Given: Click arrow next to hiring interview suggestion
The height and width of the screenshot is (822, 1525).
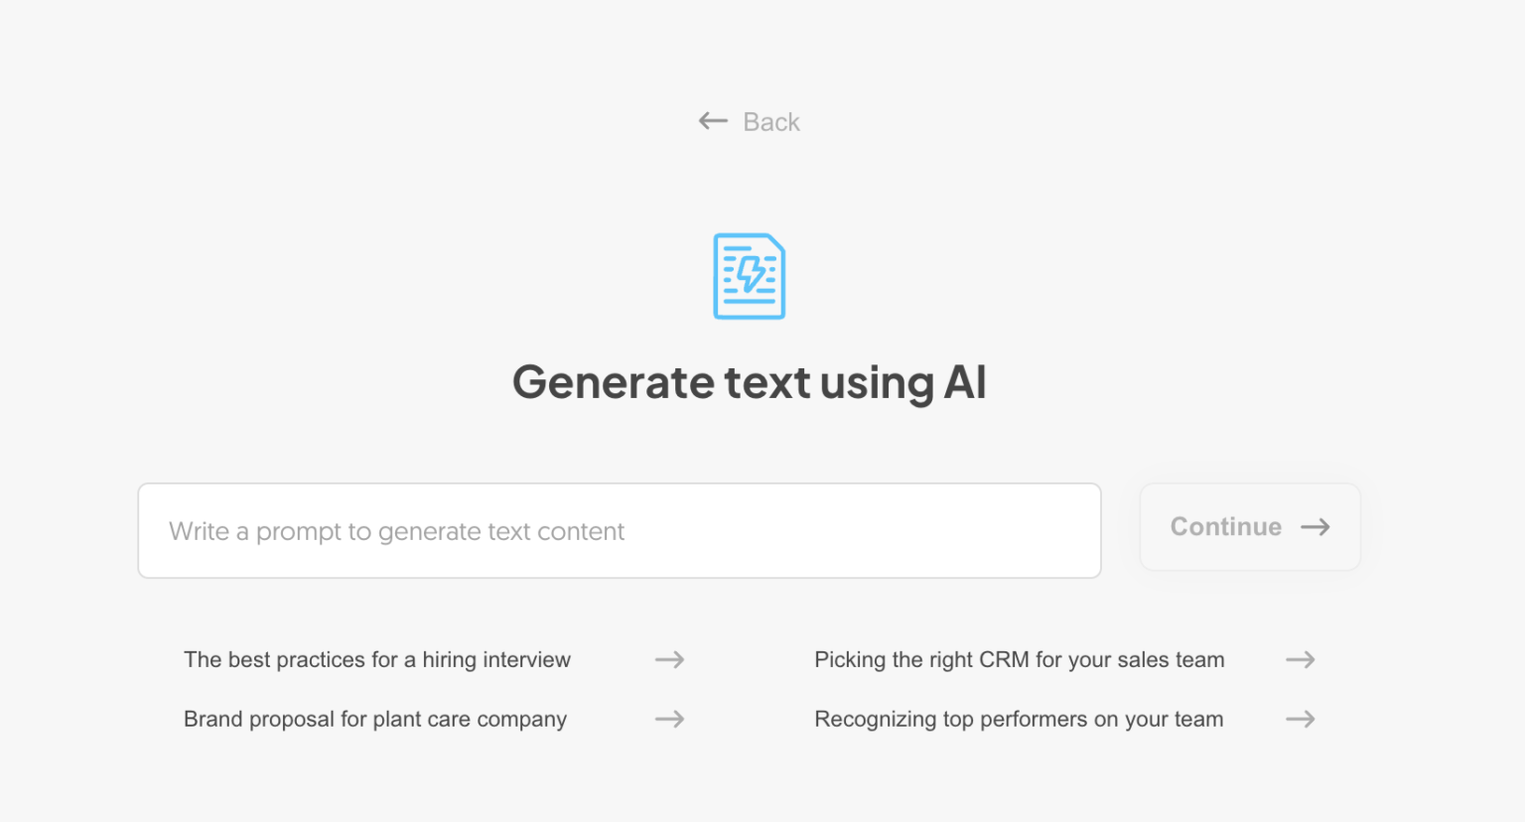Looking at the screenshot, I should click(x=669, y=660).
